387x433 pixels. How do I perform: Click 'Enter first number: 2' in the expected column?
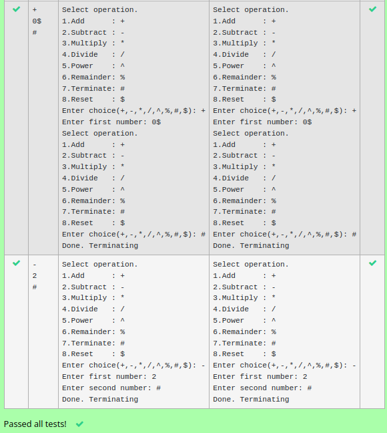(x=109, y=377)
